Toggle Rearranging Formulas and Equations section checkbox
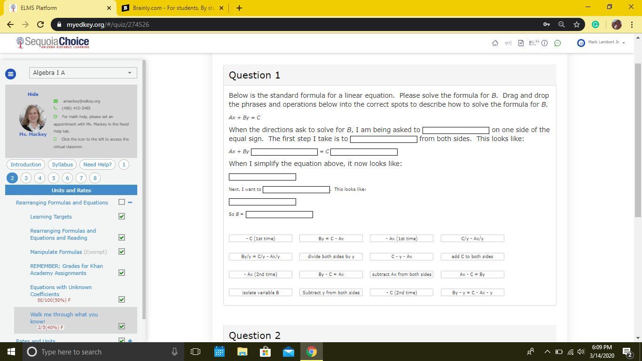 (122, 202)
